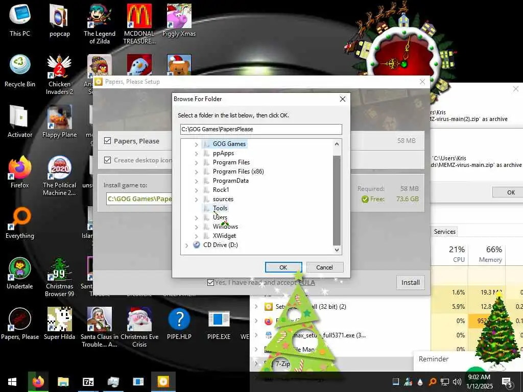The image size is (523, 392).
Task: Expand the ProgramData folder node
Action: 197,181
